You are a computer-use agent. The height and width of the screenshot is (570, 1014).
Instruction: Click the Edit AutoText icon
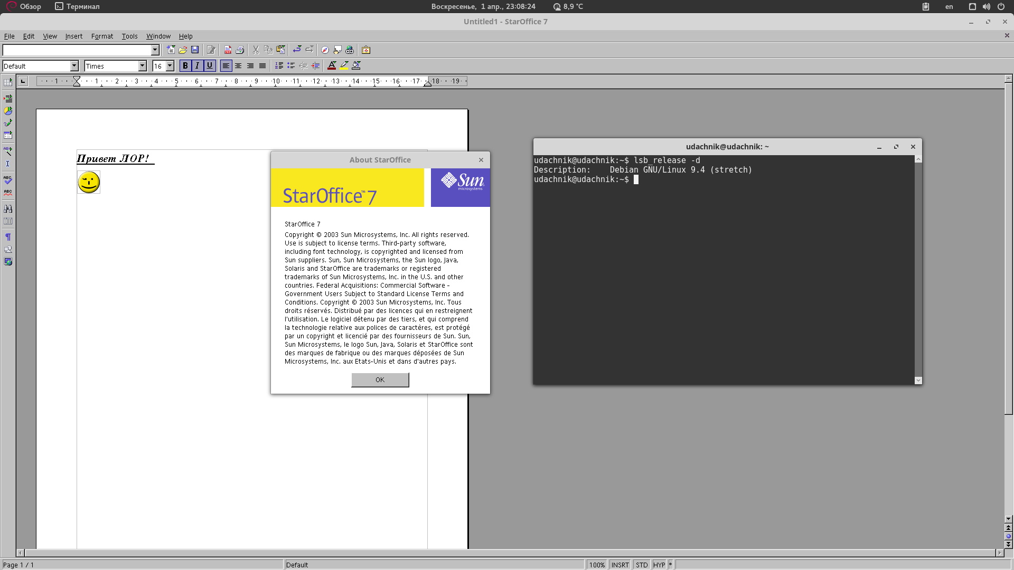point(8,151)
